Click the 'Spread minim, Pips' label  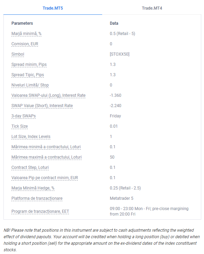(29, 65)
